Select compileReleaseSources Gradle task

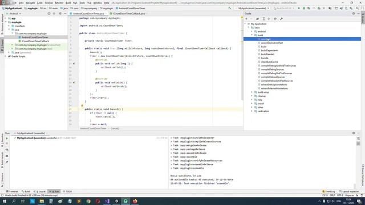click(273, 77)
